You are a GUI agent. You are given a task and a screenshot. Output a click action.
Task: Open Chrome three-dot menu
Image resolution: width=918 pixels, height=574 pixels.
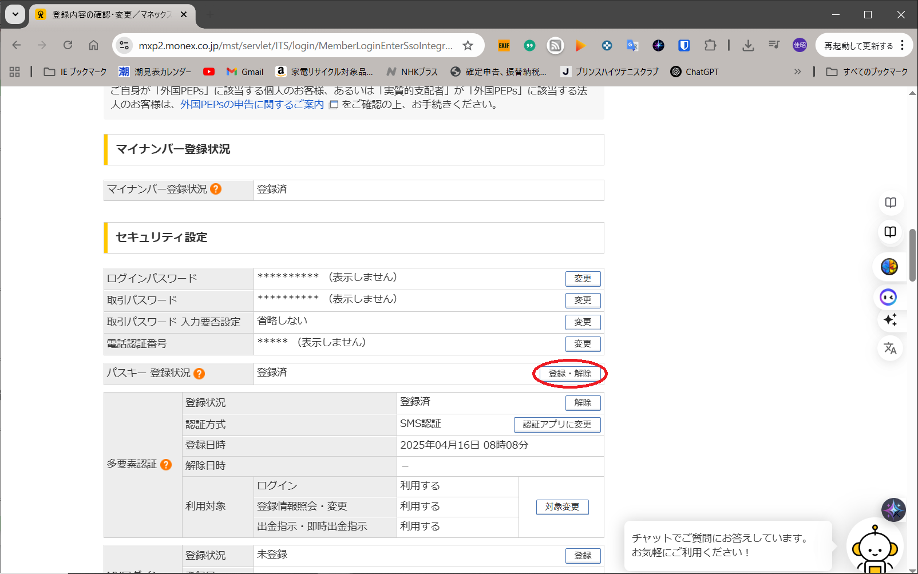click(x=903, y=45)
